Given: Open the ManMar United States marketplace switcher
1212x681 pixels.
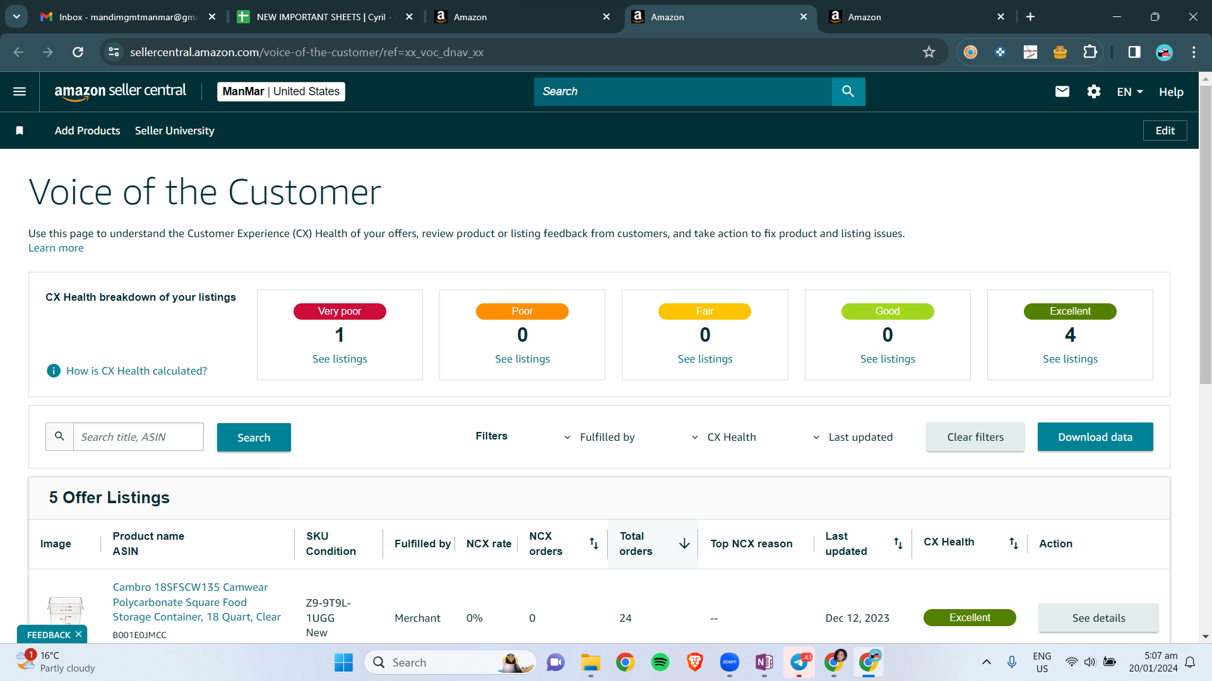Looking at the screenshot, I should pos(281,91).
